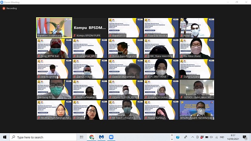251x141 pixels.
Task: Click muted mic icon beside Oryza
Action: pyautogui.click(x=75, y=118)
